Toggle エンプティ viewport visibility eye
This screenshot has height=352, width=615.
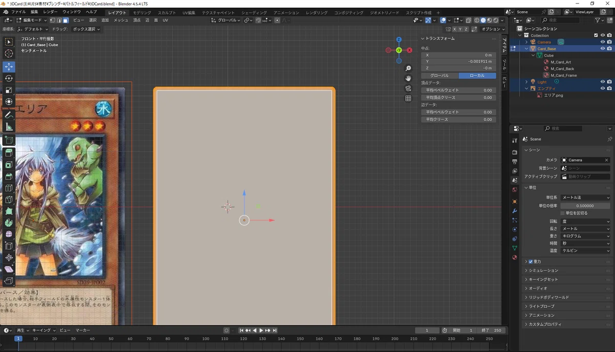[x=603, y=88]
